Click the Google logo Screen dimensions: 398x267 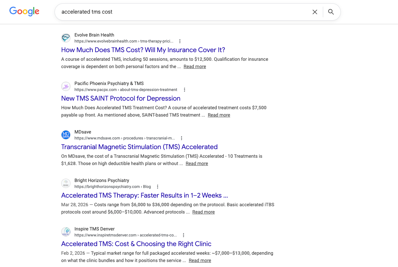(x=24, y=11)
